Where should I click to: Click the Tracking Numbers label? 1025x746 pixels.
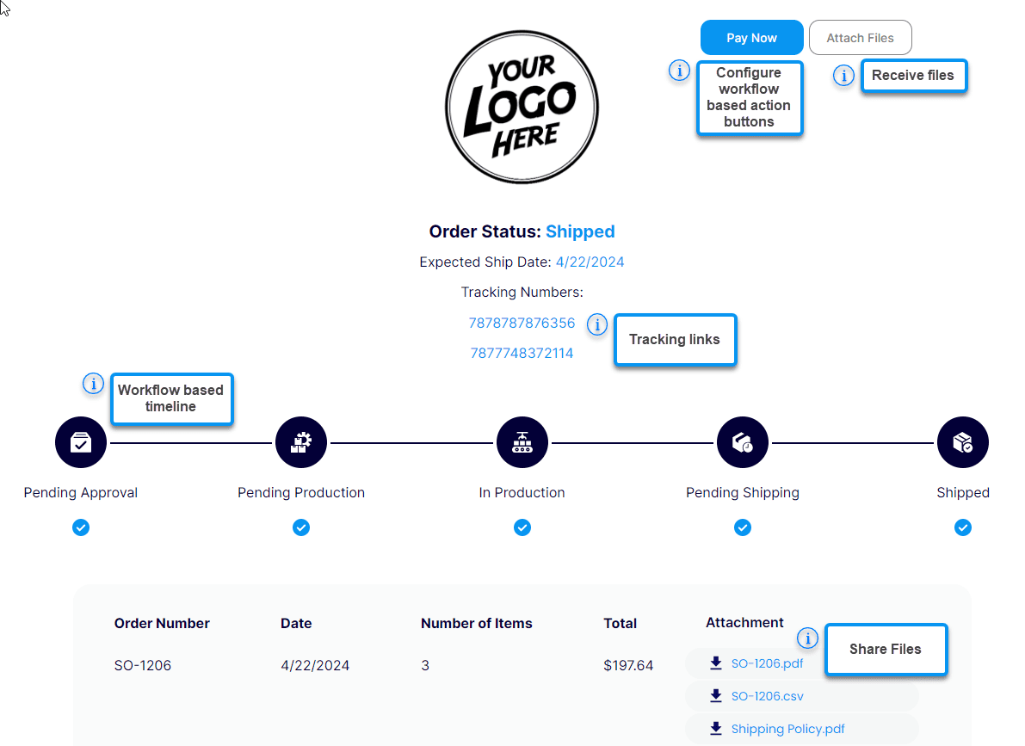pyautogui.click(x=522, y=293)
